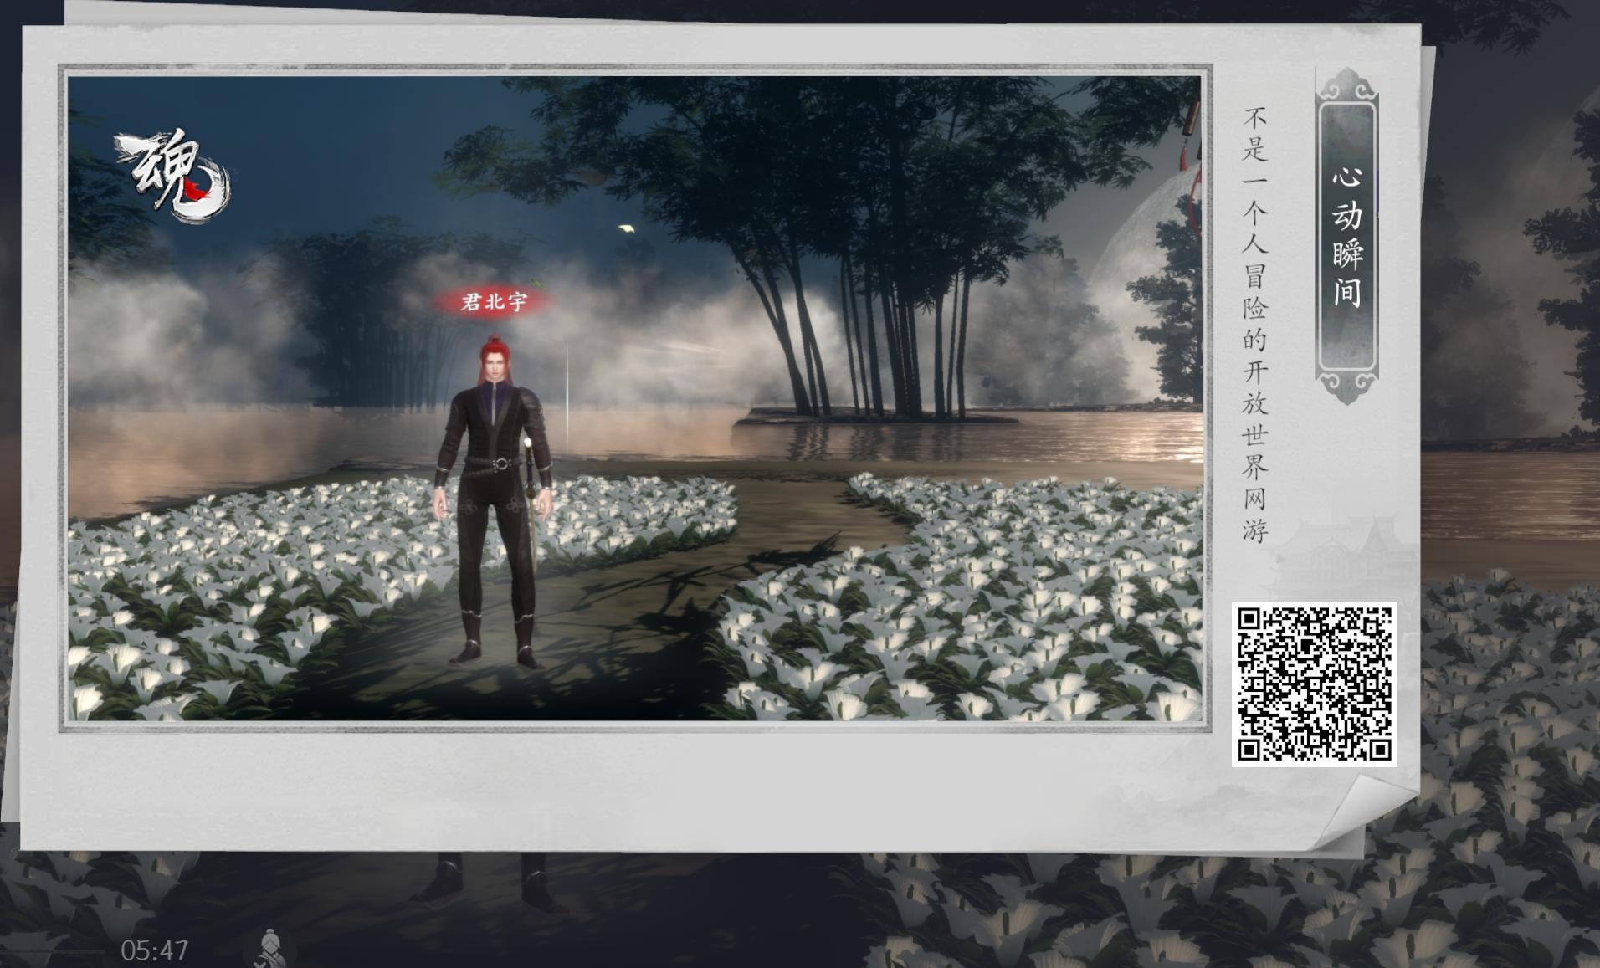Click the red tassel ornament in the photo

coord(1191,172)
